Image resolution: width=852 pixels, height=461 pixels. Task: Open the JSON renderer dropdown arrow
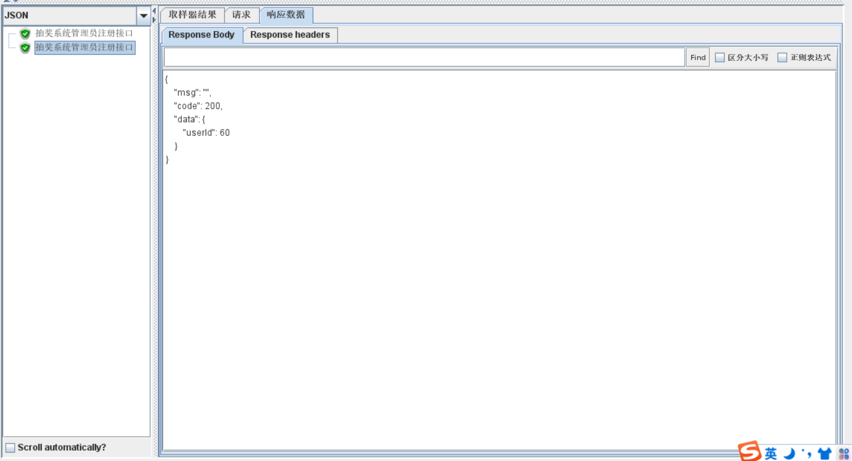(143, 16)
